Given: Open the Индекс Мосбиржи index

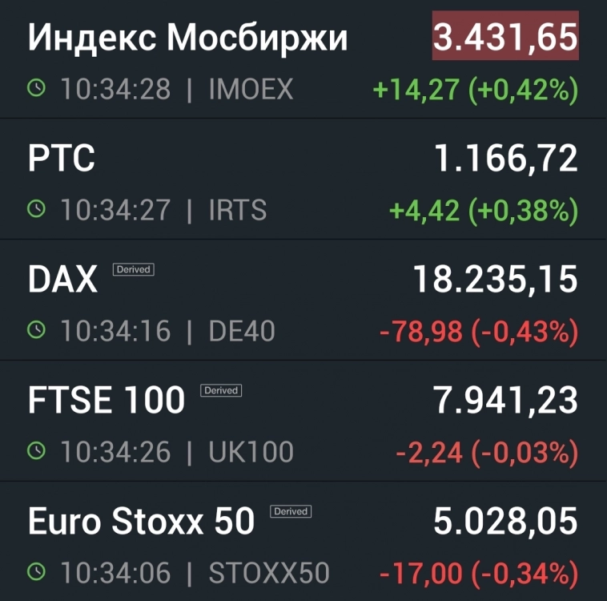Looking at the screenshot, I should [x=187, y=38].
